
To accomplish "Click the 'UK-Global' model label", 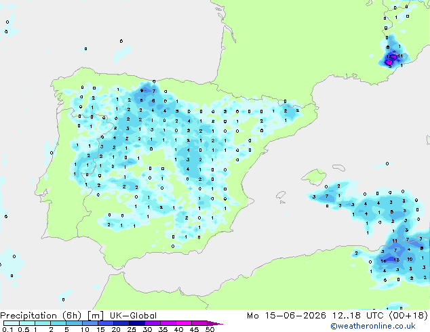I will click(x=133, y=316).
